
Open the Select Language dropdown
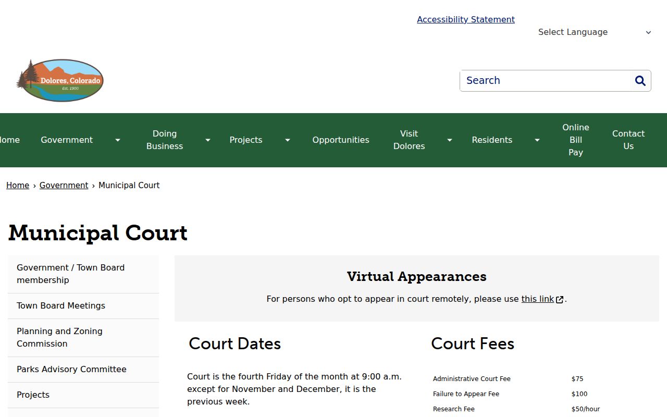tap(594, 32)
